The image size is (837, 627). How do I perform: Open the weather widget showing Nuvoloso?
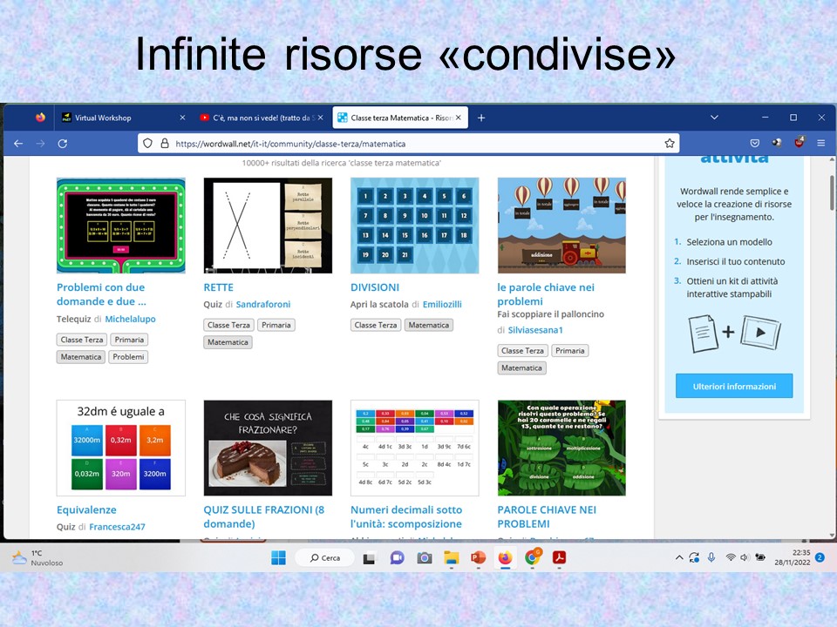[37, 557]
